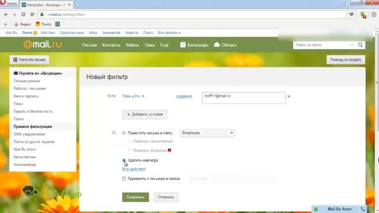379x213 pixels.
Task: Expand the Поле «От» dropdown
Action: [x=133, y=96]
